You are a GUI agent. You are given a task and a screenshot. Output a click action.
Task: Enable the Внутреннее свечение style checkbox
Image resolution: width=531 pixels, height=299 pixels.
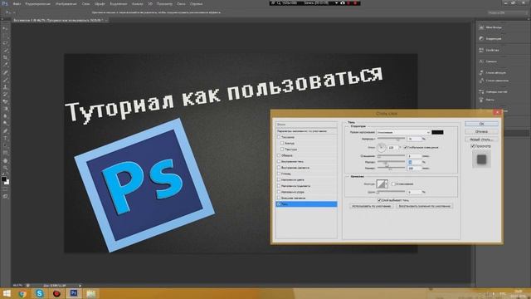[x=279, y=168]
